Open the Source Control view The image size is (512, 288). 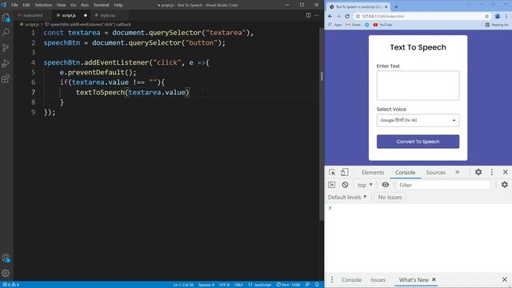pos(6,48)
